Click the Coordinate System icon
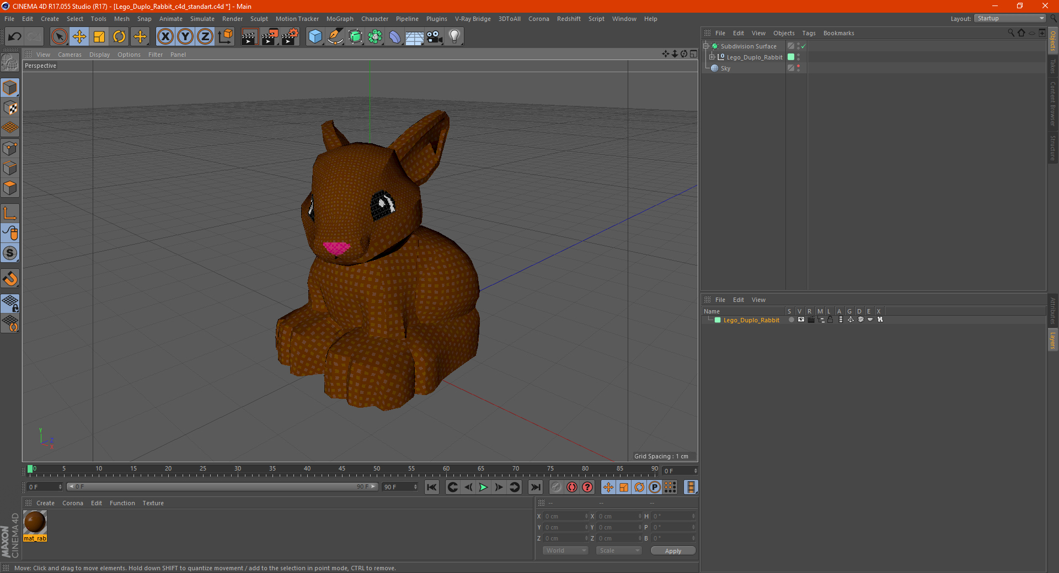This screenshot has height=573, width=1059. (x=226, y=37)
